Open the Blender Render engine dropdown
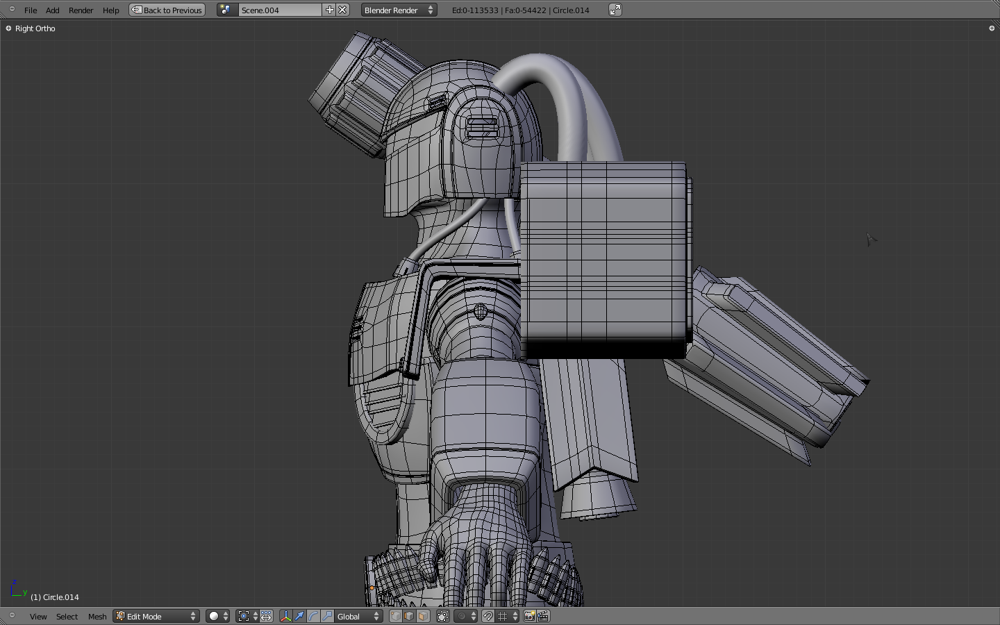 pyautogui.click(x=399, y=10)
